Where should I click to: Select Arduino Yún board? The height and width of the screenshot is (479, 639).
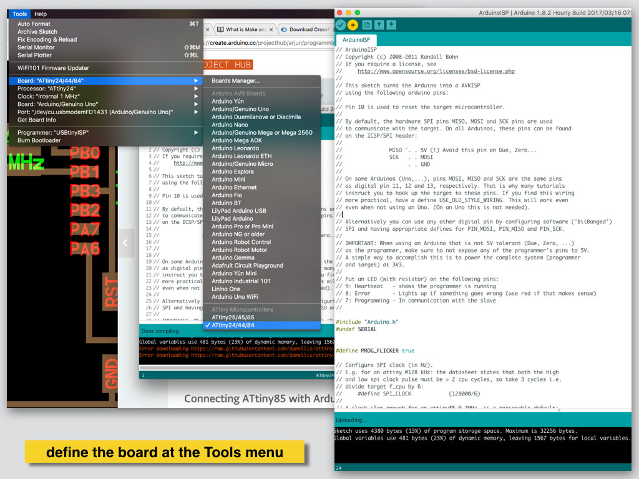click(261, 102)
